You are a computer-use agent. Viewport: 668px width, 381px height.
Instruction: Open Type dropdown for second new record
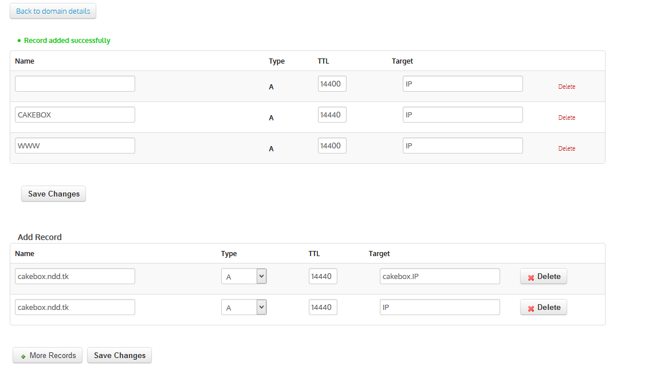261,307
